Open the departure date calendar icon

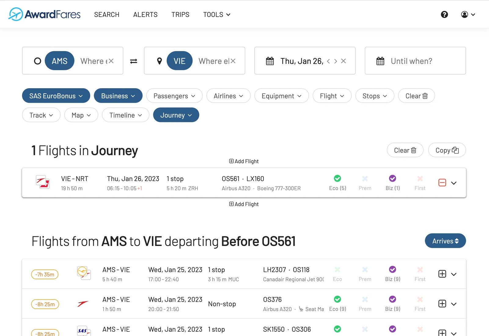[x=270, y=61]
